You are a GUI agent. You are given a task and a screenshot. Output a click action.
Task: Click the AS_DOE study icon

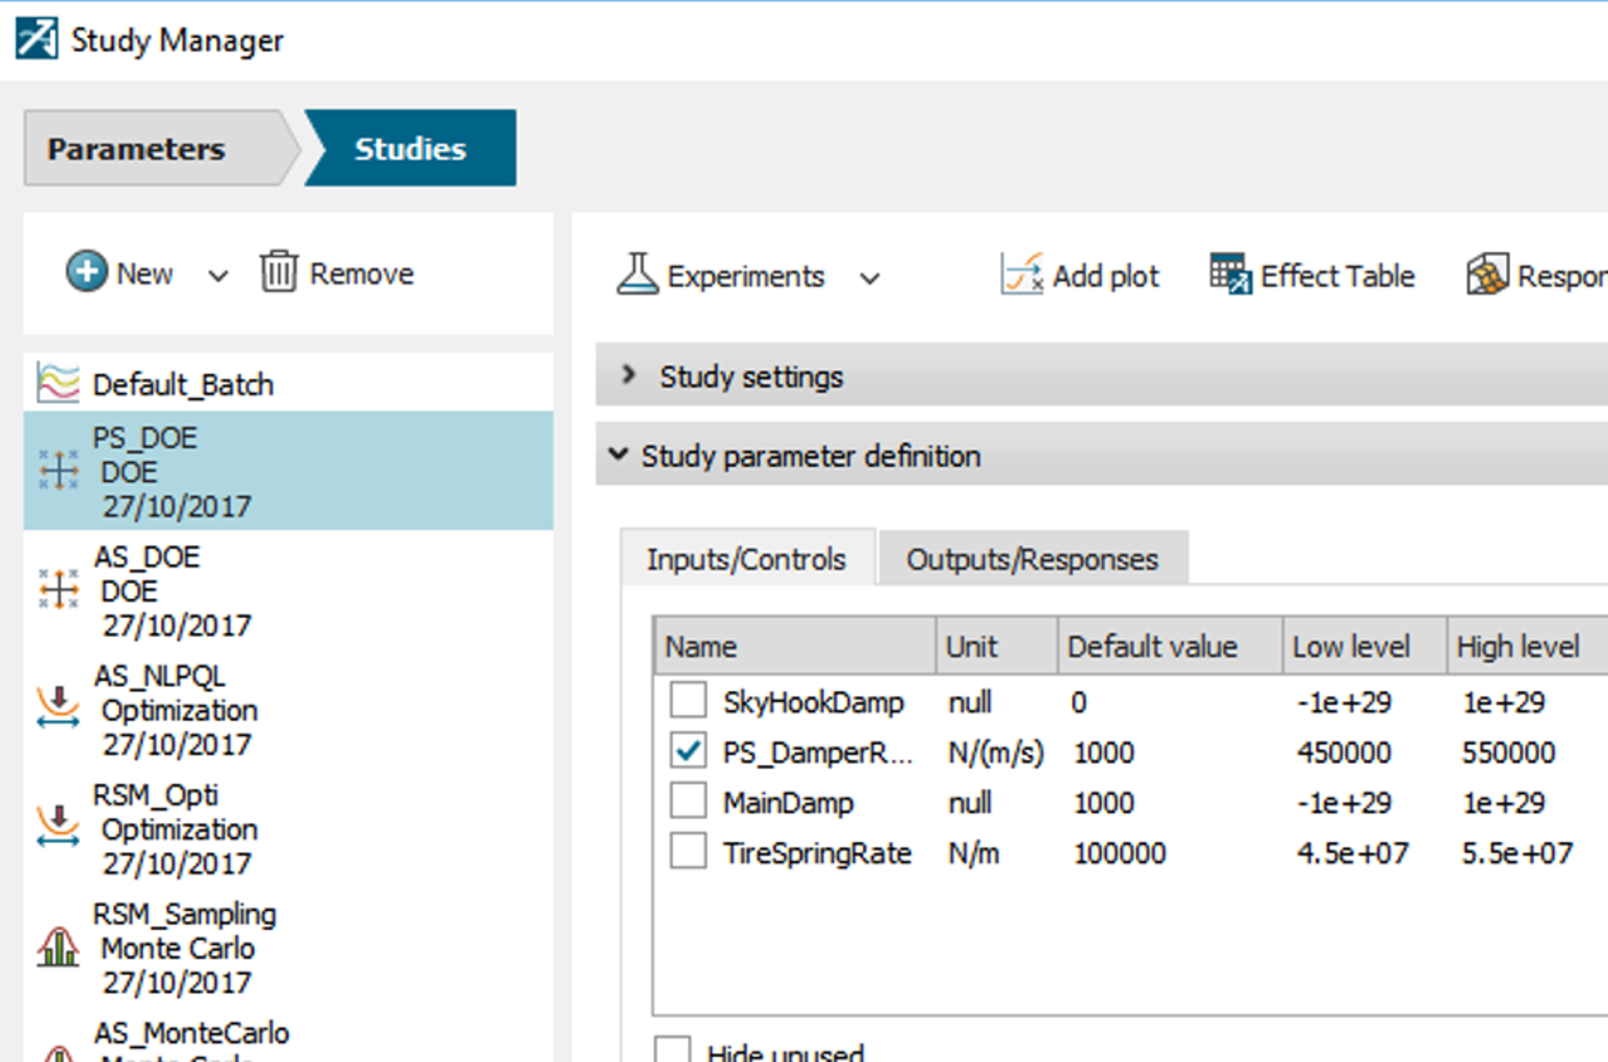58,589
